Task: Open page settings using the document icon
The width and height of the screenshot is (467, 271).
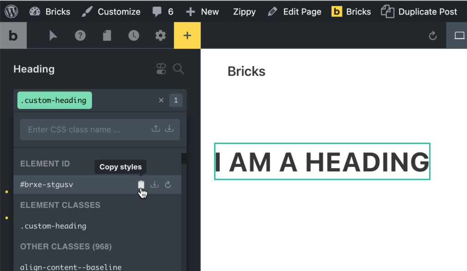Action: coord(107,35)
